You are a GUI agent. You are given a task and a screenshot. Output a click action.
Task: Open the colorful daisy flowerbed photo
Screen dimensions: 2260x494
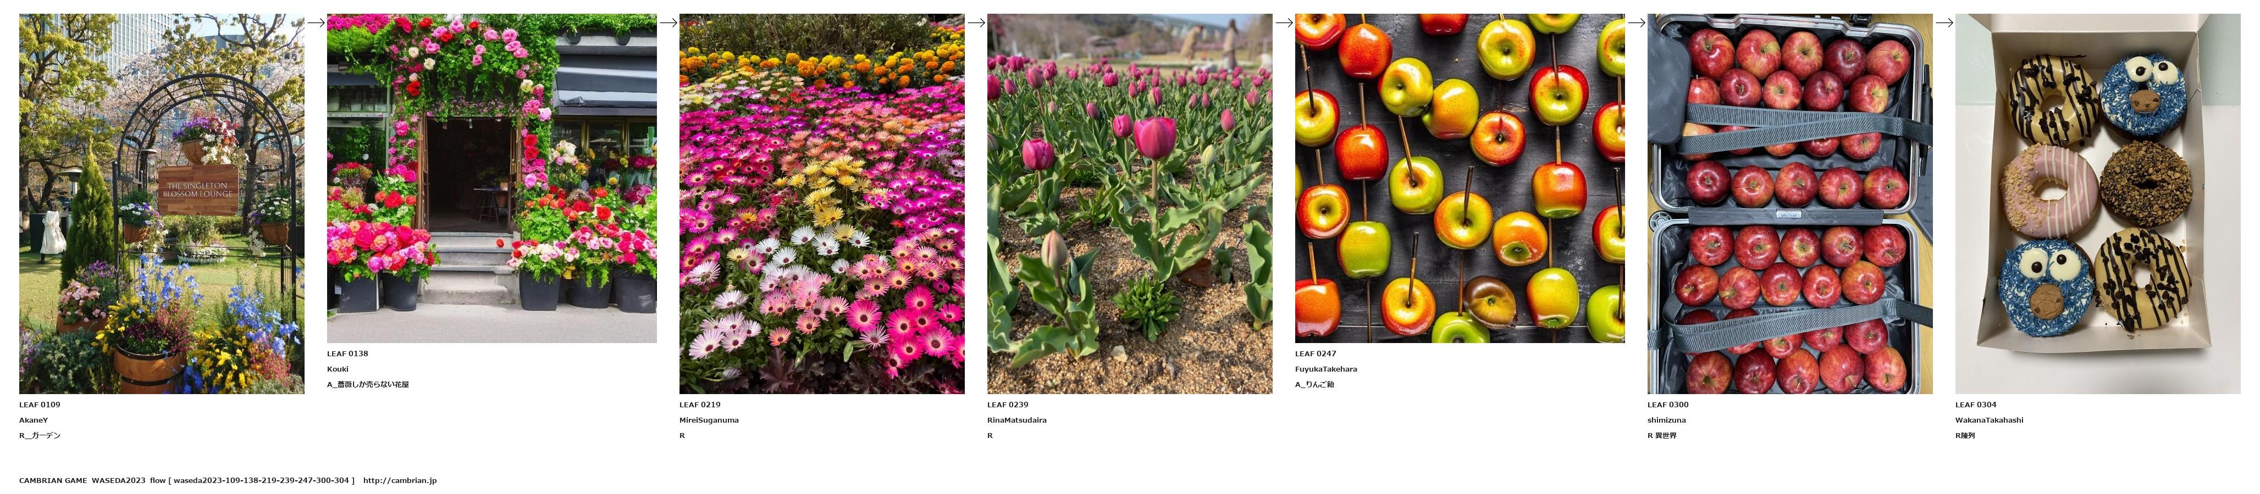(821, 203)
